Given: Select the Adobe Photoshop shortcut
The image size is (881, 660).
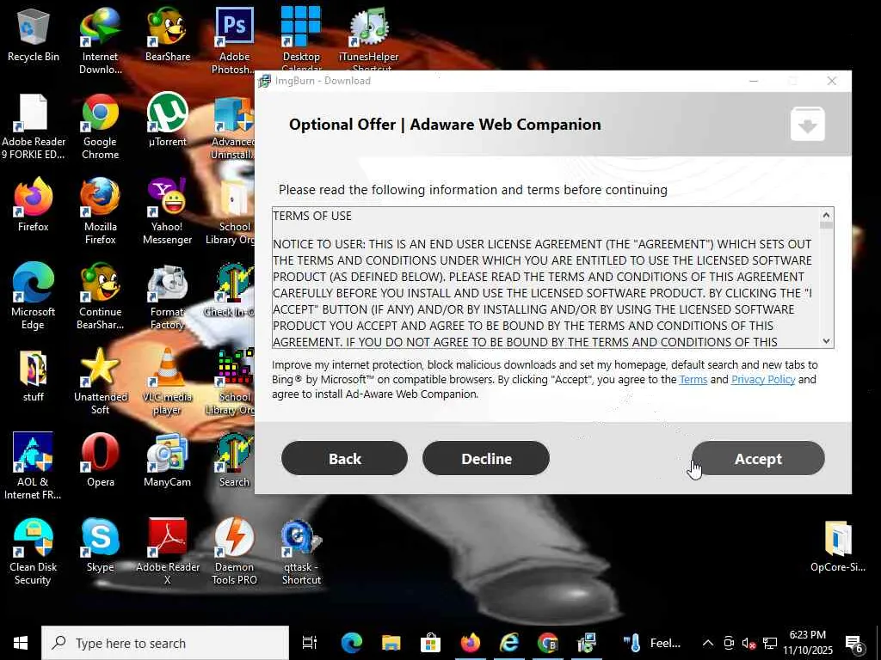Looking at the screenshot, I should coord(234,40).
